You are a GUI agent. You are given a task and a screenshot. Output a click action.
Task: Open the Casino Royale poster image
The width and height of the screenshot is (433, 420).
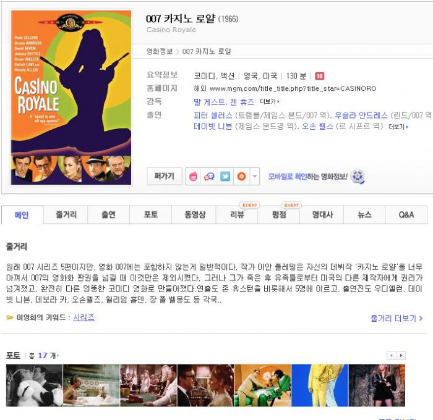pos(71,98)
